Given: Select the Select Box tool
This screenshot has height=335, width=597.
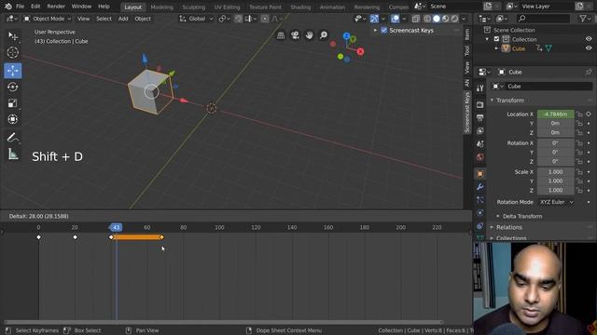Looking at the screenshot, I should point(12,36).
